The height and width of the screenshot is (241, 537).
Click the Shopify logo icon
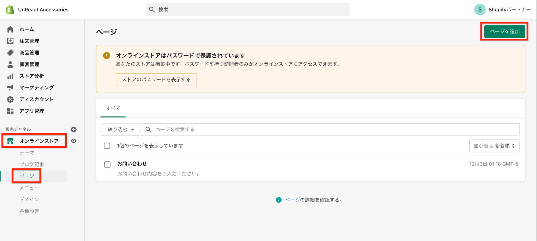(x=10, y=10)
